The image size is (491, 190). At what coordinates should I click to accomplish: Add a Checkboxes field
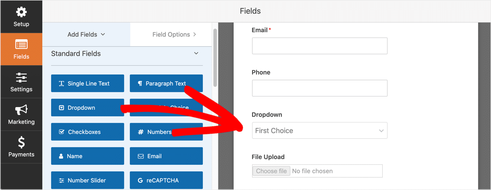[88, 132]
